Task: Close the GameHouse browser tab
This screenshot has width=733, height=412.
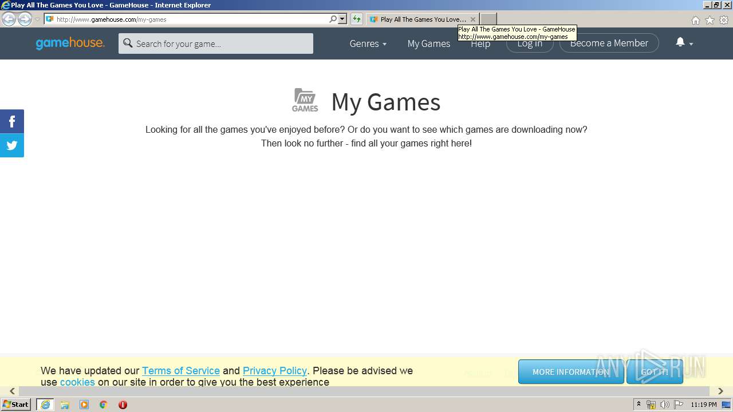Action: [472, 19]
